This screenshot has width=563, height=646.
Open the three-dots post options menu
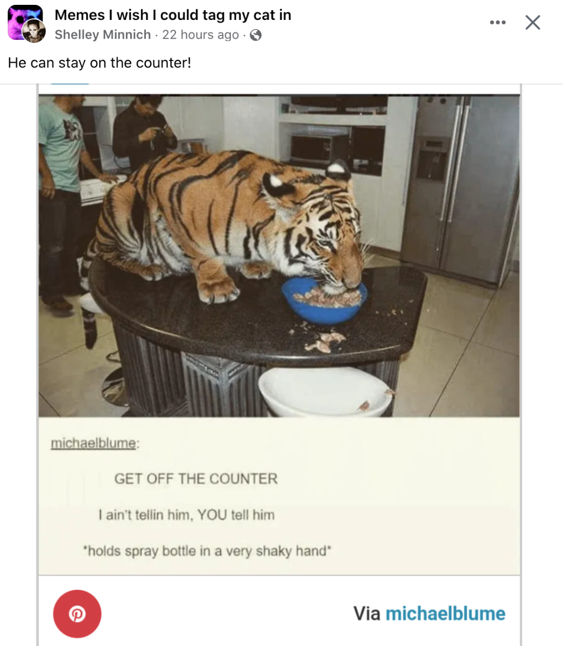(x=498, y=23)
